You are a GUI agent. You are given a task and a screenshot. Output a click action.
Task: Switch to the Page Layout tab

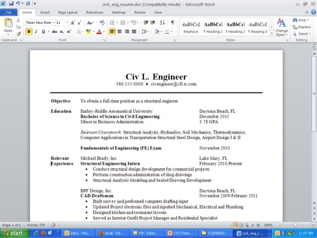pos(68,12)
